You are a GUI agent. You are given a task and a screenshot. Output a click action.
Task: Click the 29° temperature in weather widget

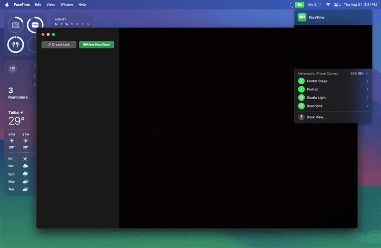[17, 121]
